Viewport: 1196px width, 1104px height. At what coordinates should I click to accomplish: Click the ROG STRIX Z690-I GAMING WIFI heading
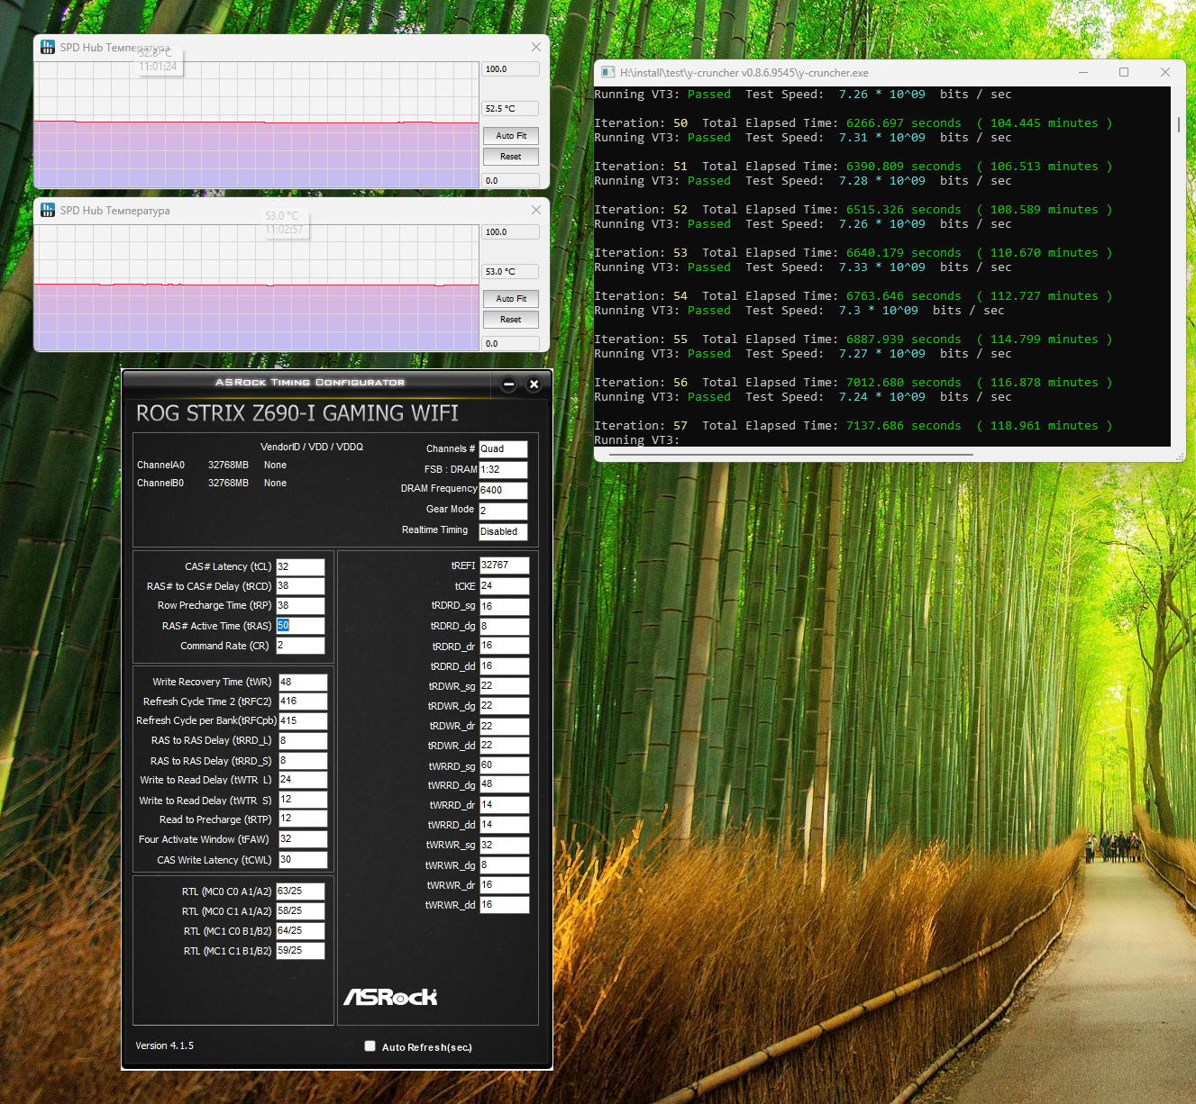[297, 413]
